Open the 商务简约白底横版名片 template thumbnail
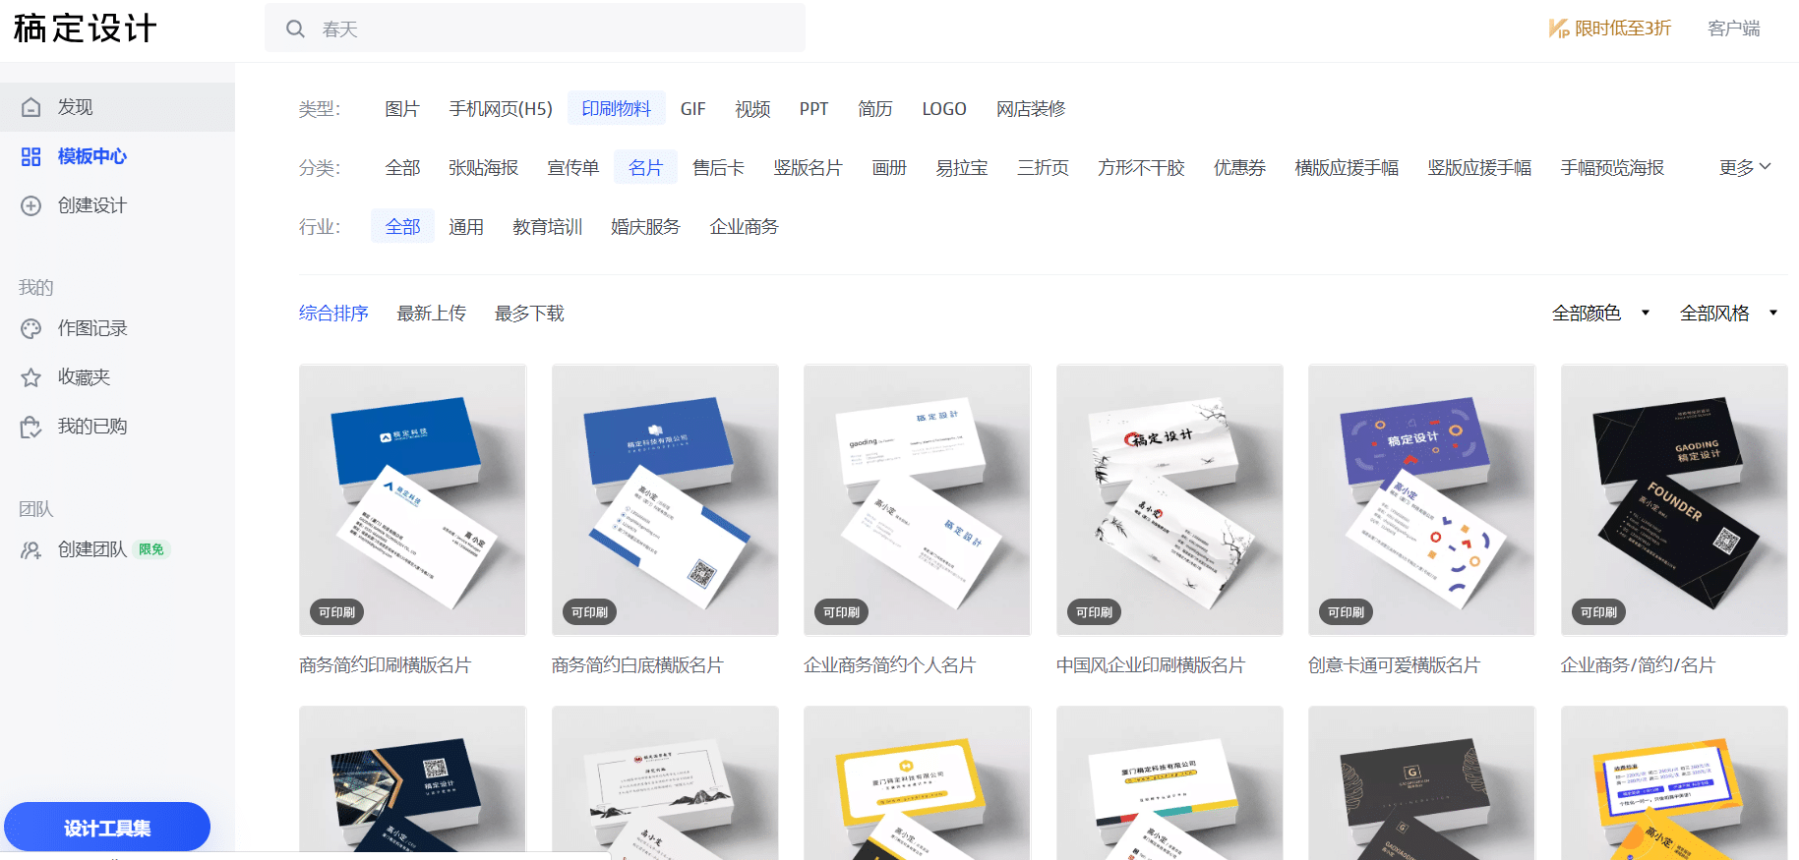 click(x=665, y=500)
